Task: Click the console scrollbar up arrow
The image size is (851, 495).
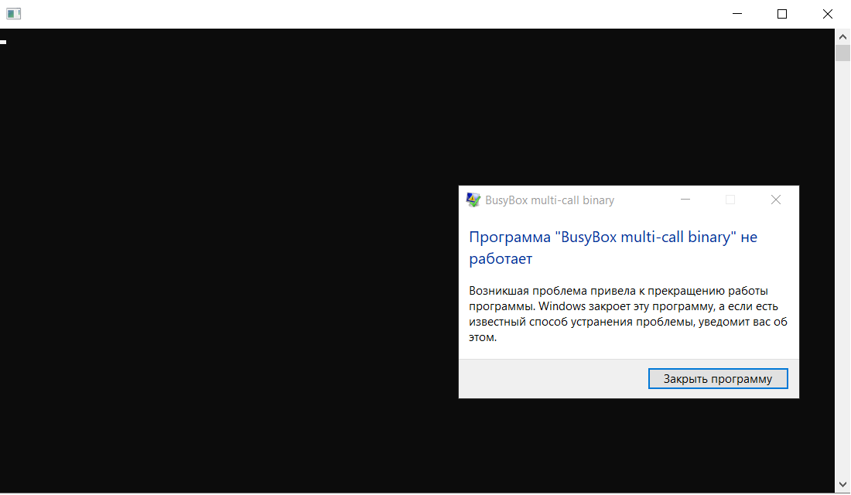Action: (842, 37)
